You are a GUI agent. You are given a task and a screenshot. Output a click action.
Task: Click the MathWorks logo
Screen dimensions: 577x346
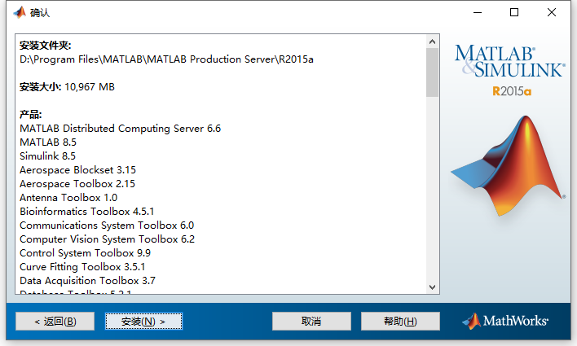tap(505, 321)
